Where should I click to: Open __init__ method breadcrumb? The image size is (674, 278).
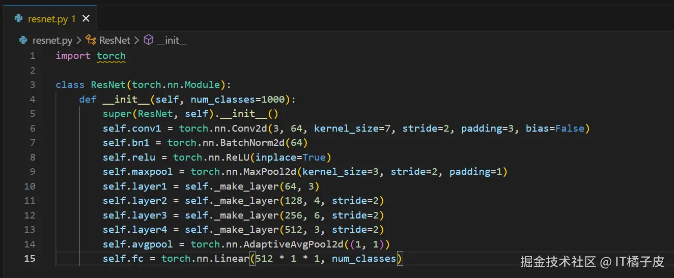coord(172,40)
